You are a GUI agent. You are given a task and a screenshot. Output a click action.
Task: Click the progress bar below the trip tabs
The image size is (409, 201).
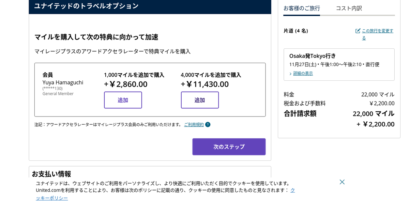point(339,15)
